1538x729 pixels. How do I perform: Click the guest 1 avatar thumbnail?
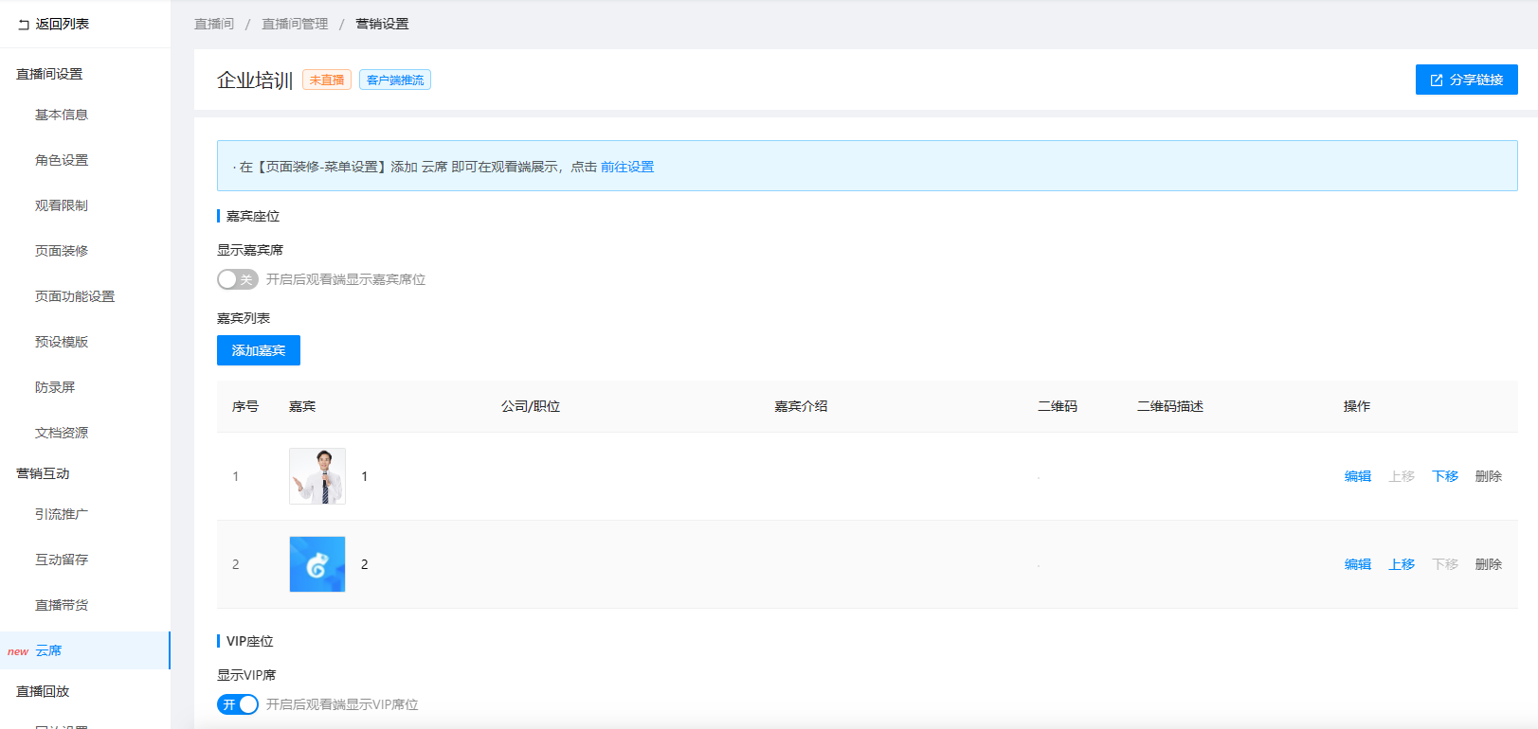pyautogui.click(x=317, y=476)
